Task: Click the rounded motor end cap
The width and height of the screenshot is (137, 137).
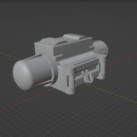Action: click(23, 75)
